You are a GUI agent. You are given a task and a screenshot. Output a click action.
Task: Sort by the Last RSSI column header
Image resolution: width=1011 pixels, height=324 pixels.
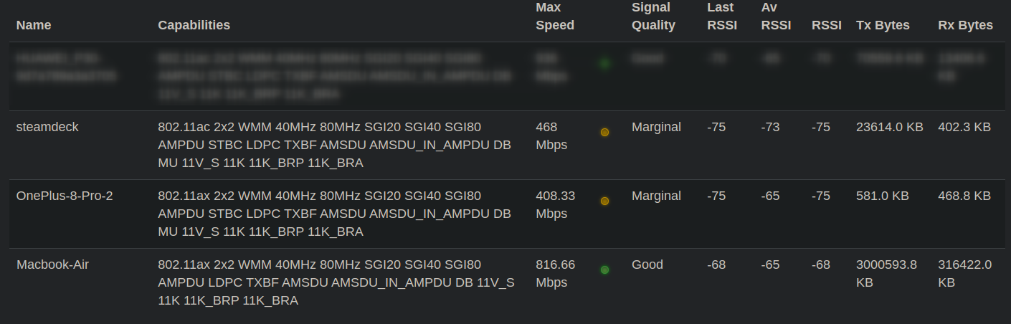click(x=721, y=16)
